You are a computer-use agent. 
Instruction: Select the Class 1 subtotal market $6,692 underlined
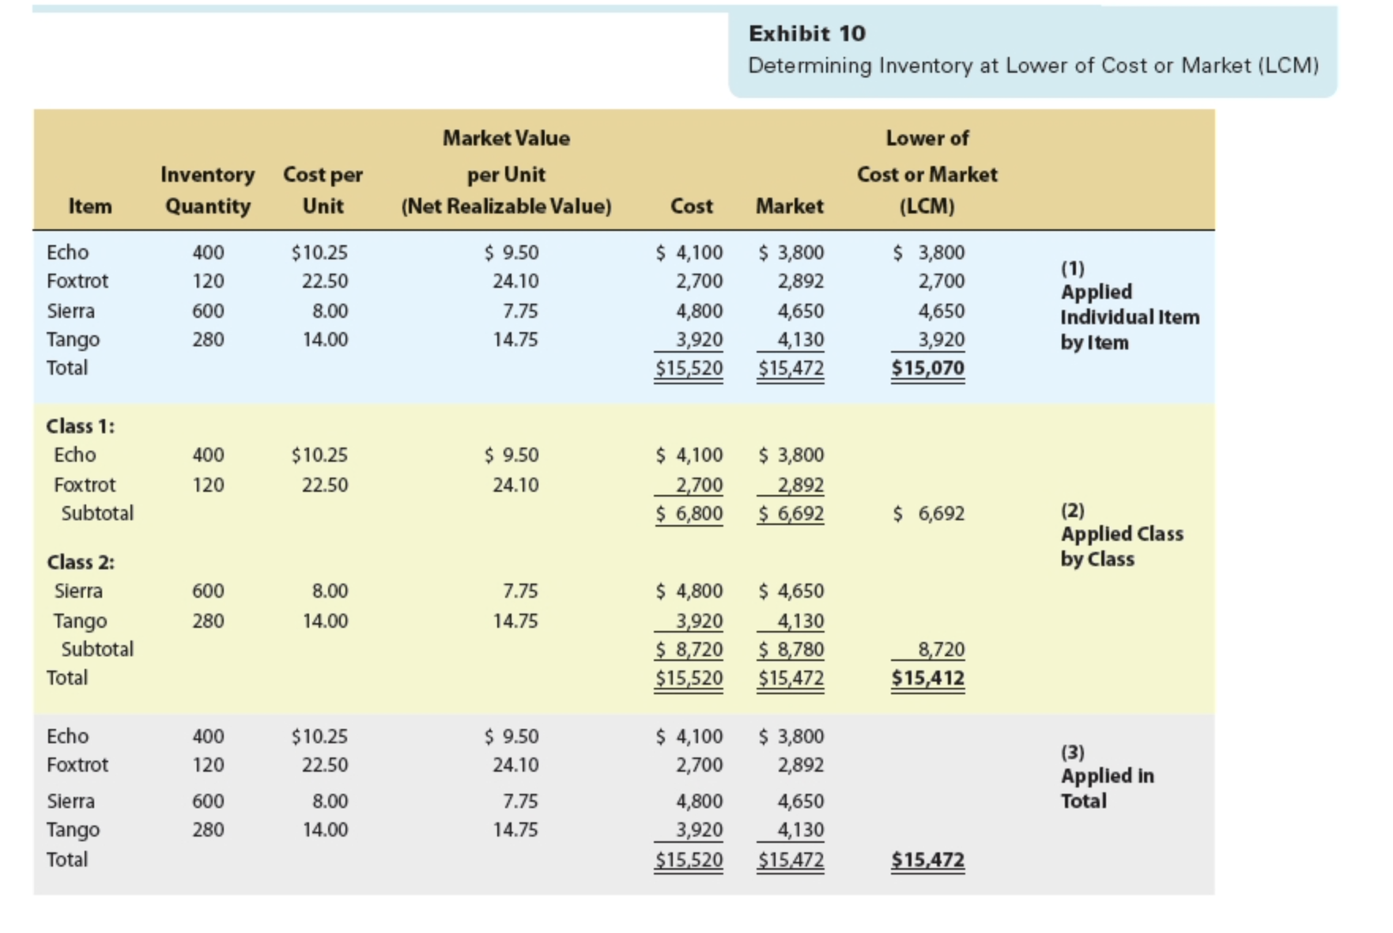tap(791, 513)
